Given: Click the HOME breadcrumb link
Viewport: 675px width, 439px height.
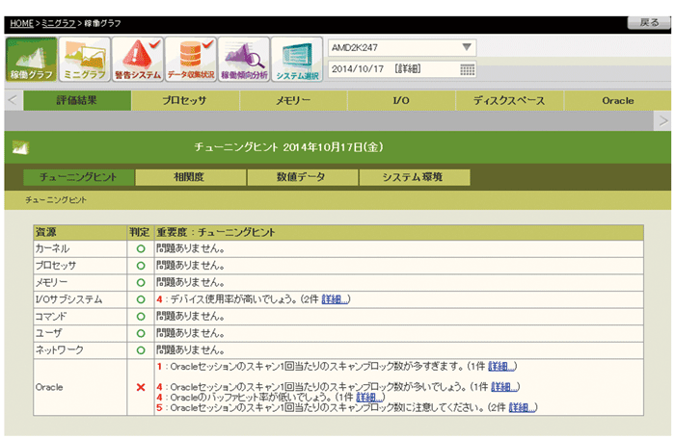Looking at the screenshot, I should [21, 22].
